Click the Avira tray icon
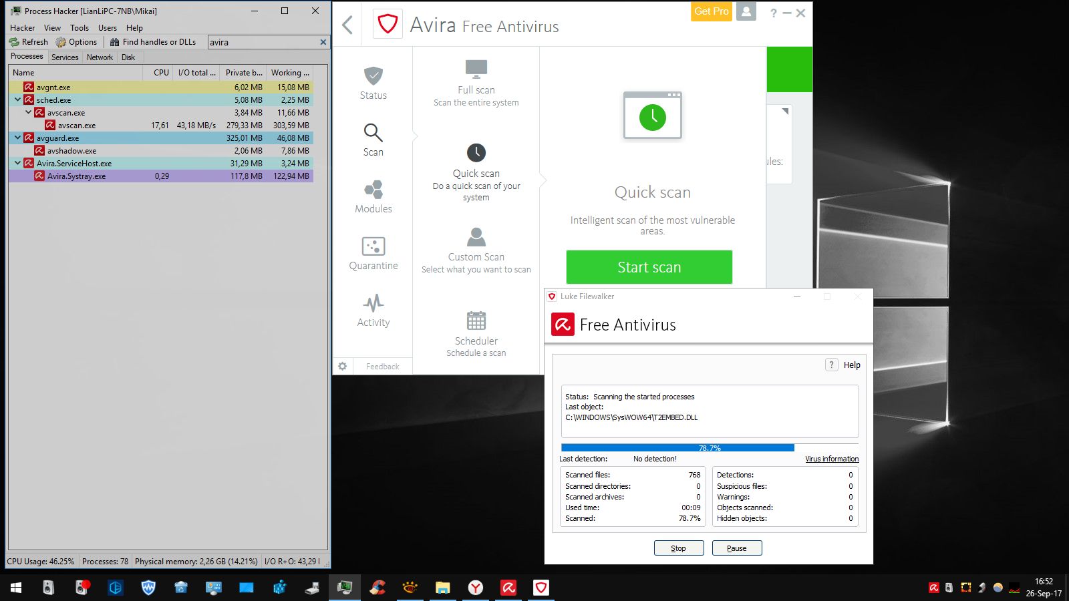 click(933, 588)
